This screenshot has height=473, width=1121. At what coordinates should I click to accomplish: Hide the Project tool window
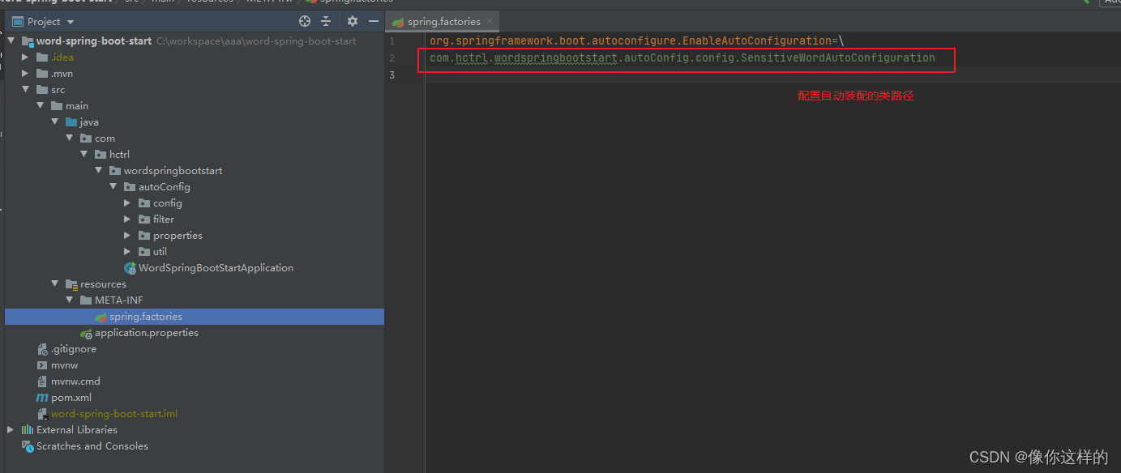tap(374, 21)
